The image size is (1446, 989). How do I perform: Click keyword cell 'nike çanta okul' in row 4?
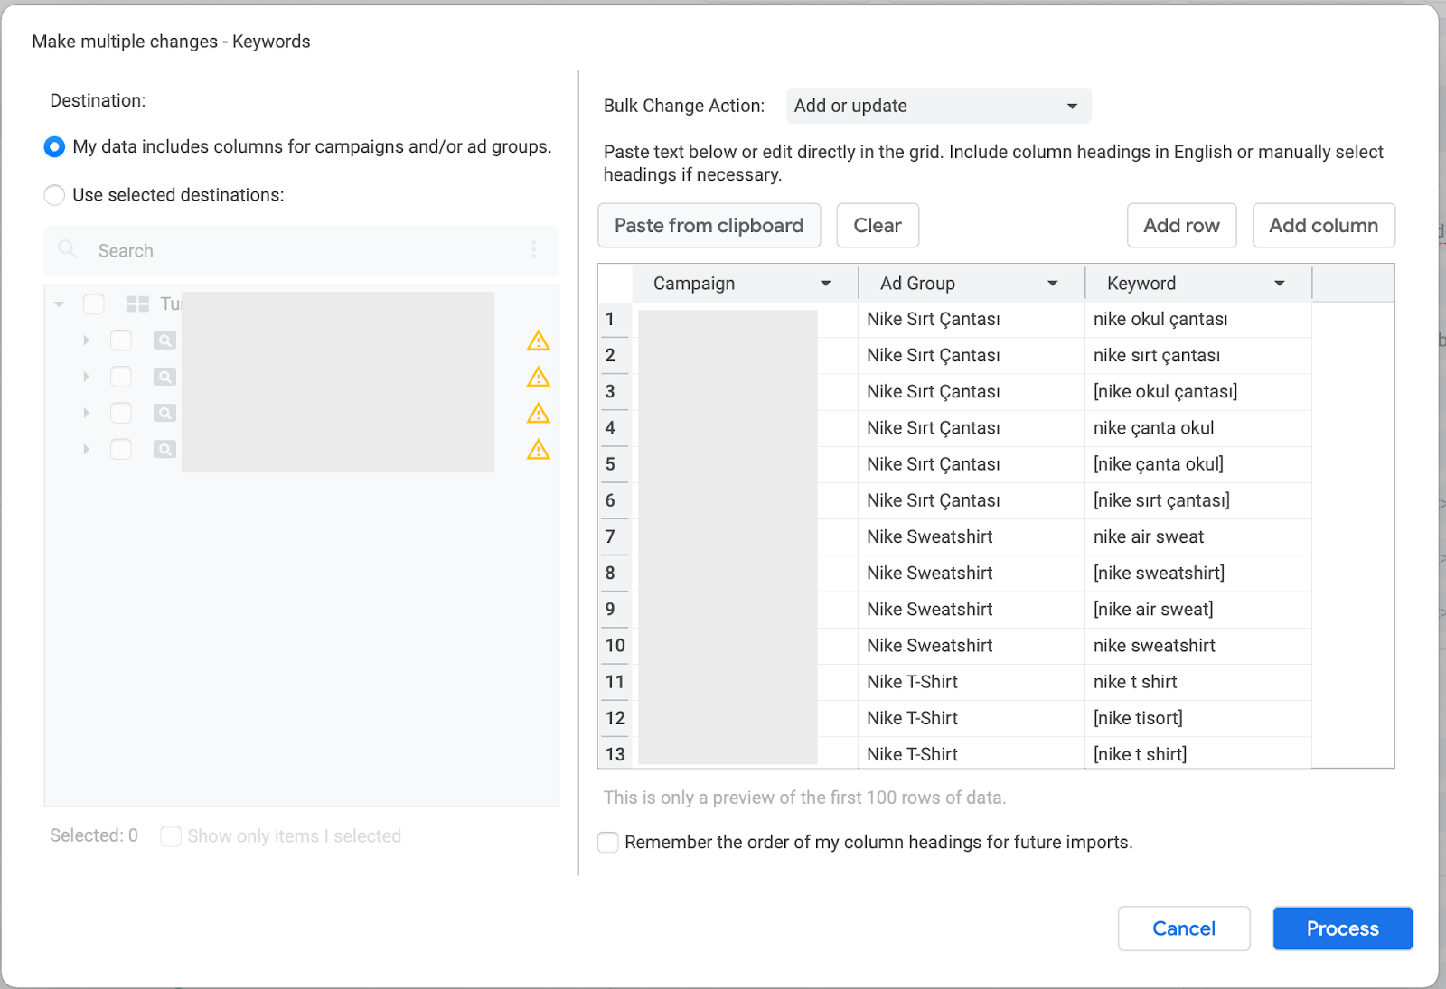1197,428
